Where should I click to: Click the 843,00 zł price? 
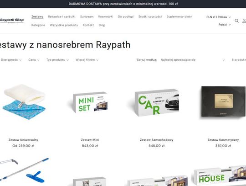pos(90,146)
